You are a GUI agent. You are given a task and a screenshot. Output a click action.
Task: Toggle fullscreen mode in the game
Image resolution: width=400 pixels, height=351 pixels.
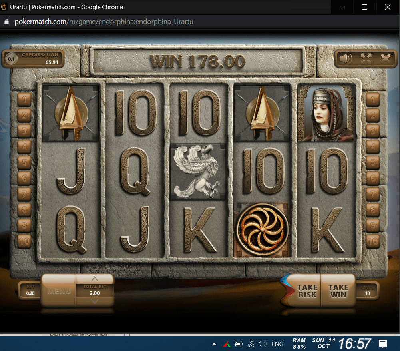366,59
